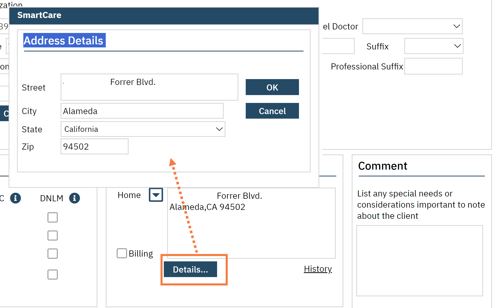Image resolution: width=495 pixels, height=308 pixels.
Task: Click the Zip field showing 94502
Action: [x=94, y=147]
